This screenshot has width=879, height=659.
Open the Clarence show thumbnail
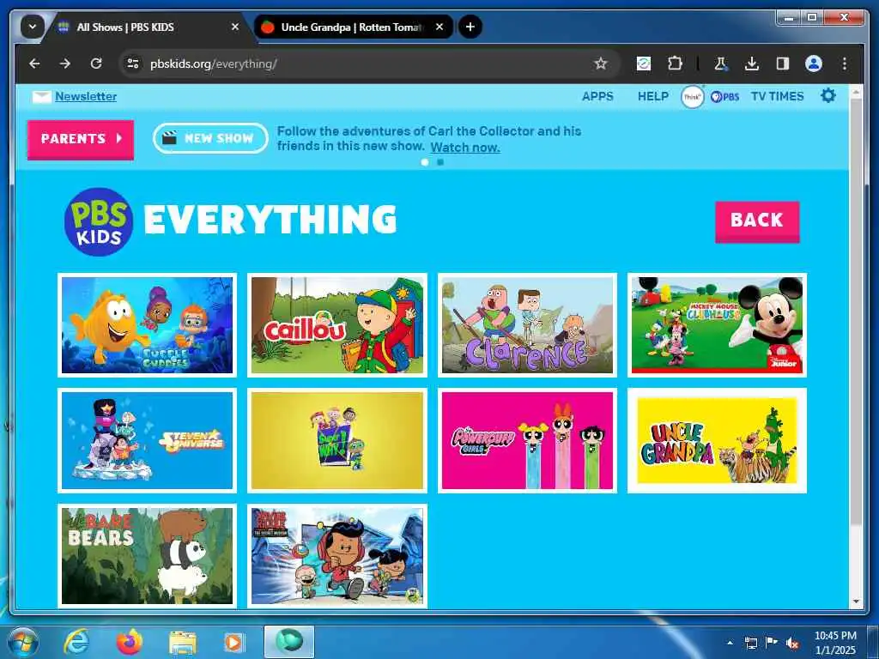point(528,325)
